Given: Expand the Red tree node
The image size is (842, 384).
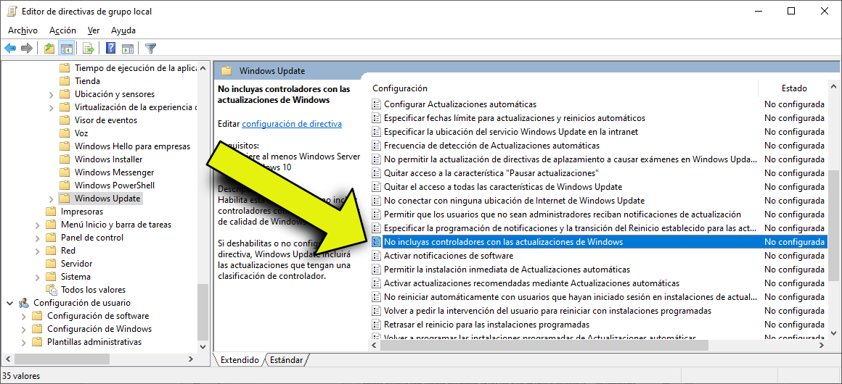Looking at the screenshot, I should click(x=37, y=251).
